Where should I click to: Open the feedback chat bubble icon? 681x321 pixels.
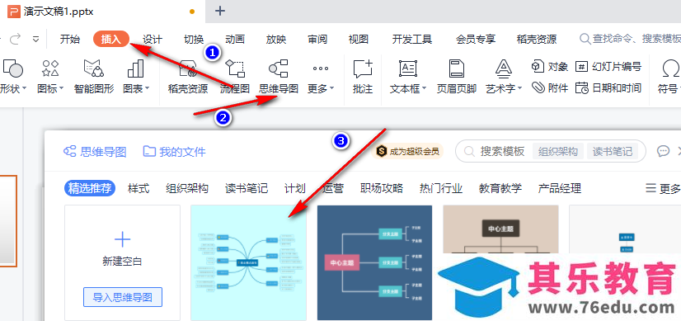pos(663,151)
